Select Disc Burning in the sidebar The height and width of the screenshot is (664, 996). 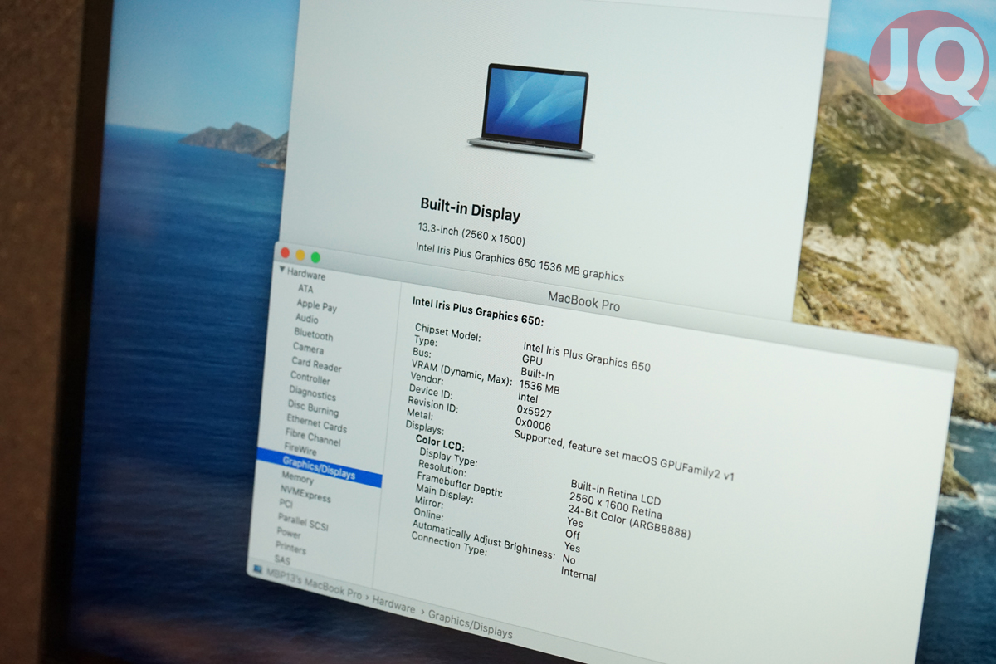[313, 409]
